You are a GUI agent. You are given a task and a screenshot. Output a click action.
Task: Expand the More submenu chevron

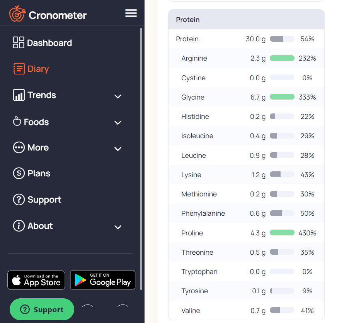118,149
